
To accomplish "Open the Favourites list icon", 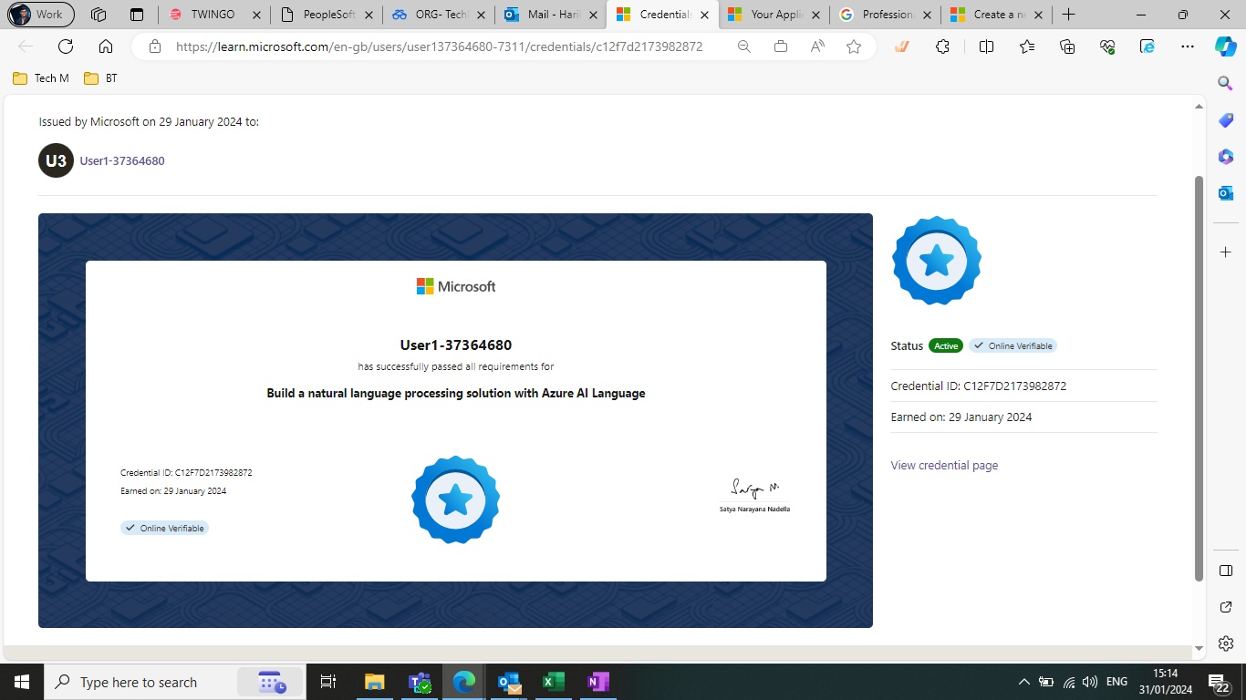I will [x=1027, y=46].
